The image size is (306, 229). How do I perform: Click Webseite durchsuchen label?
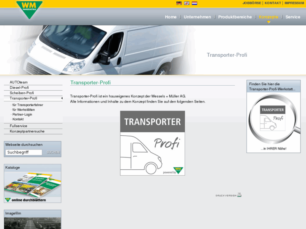(24, 145)
